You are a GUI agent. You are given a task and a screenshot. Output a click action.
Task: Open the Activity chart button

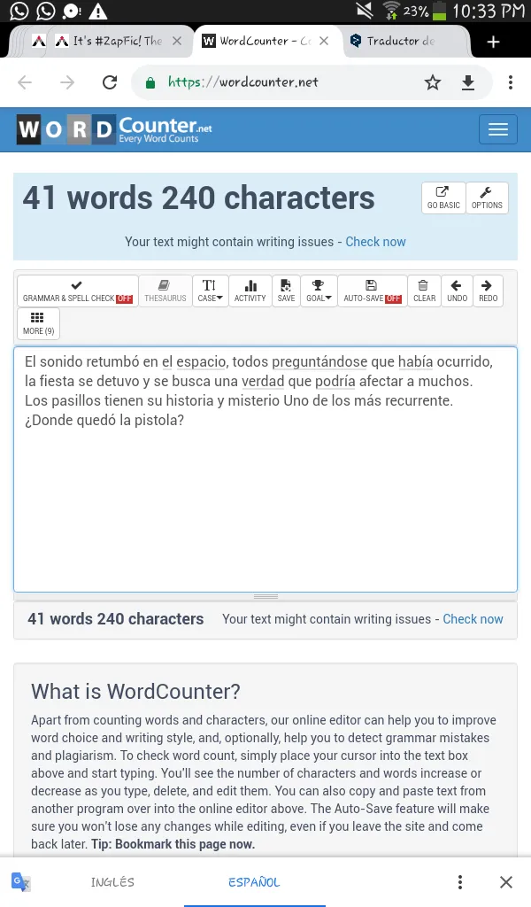coord(250,291)
